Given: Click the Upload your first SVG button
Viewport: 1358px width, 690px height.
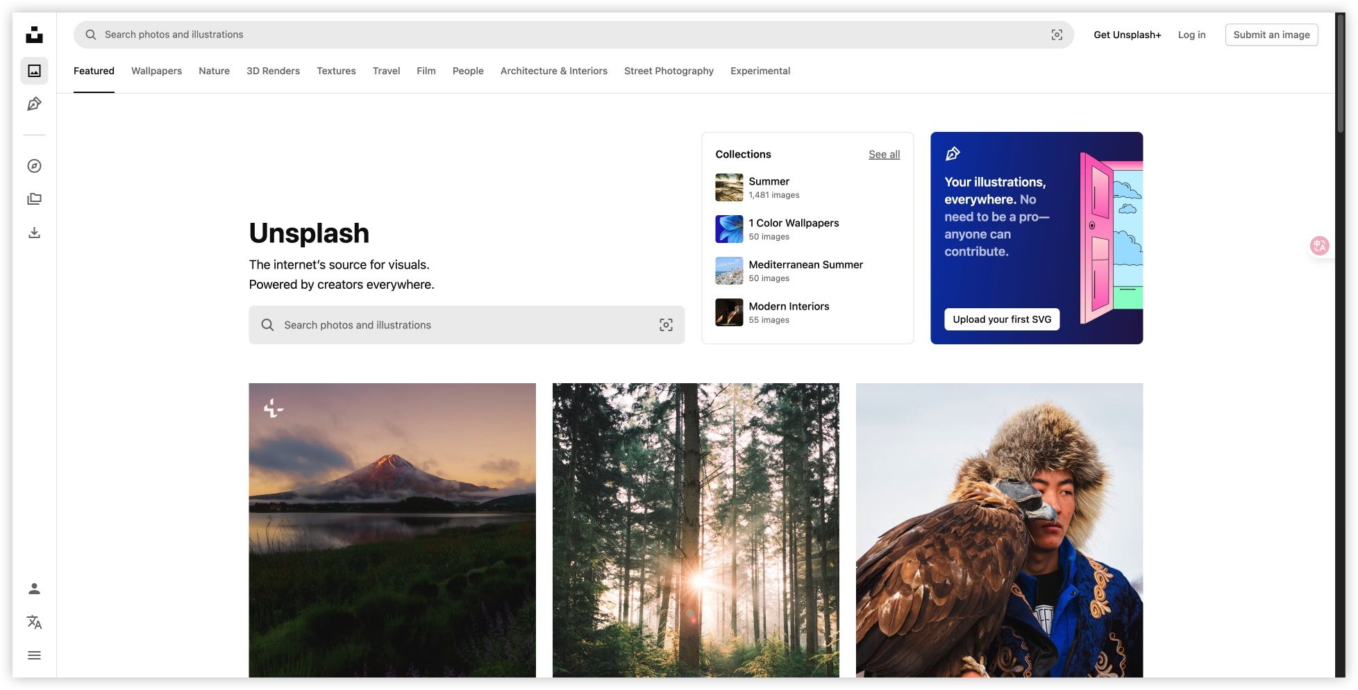Looking at the screenshot, I should point(1002,319).
